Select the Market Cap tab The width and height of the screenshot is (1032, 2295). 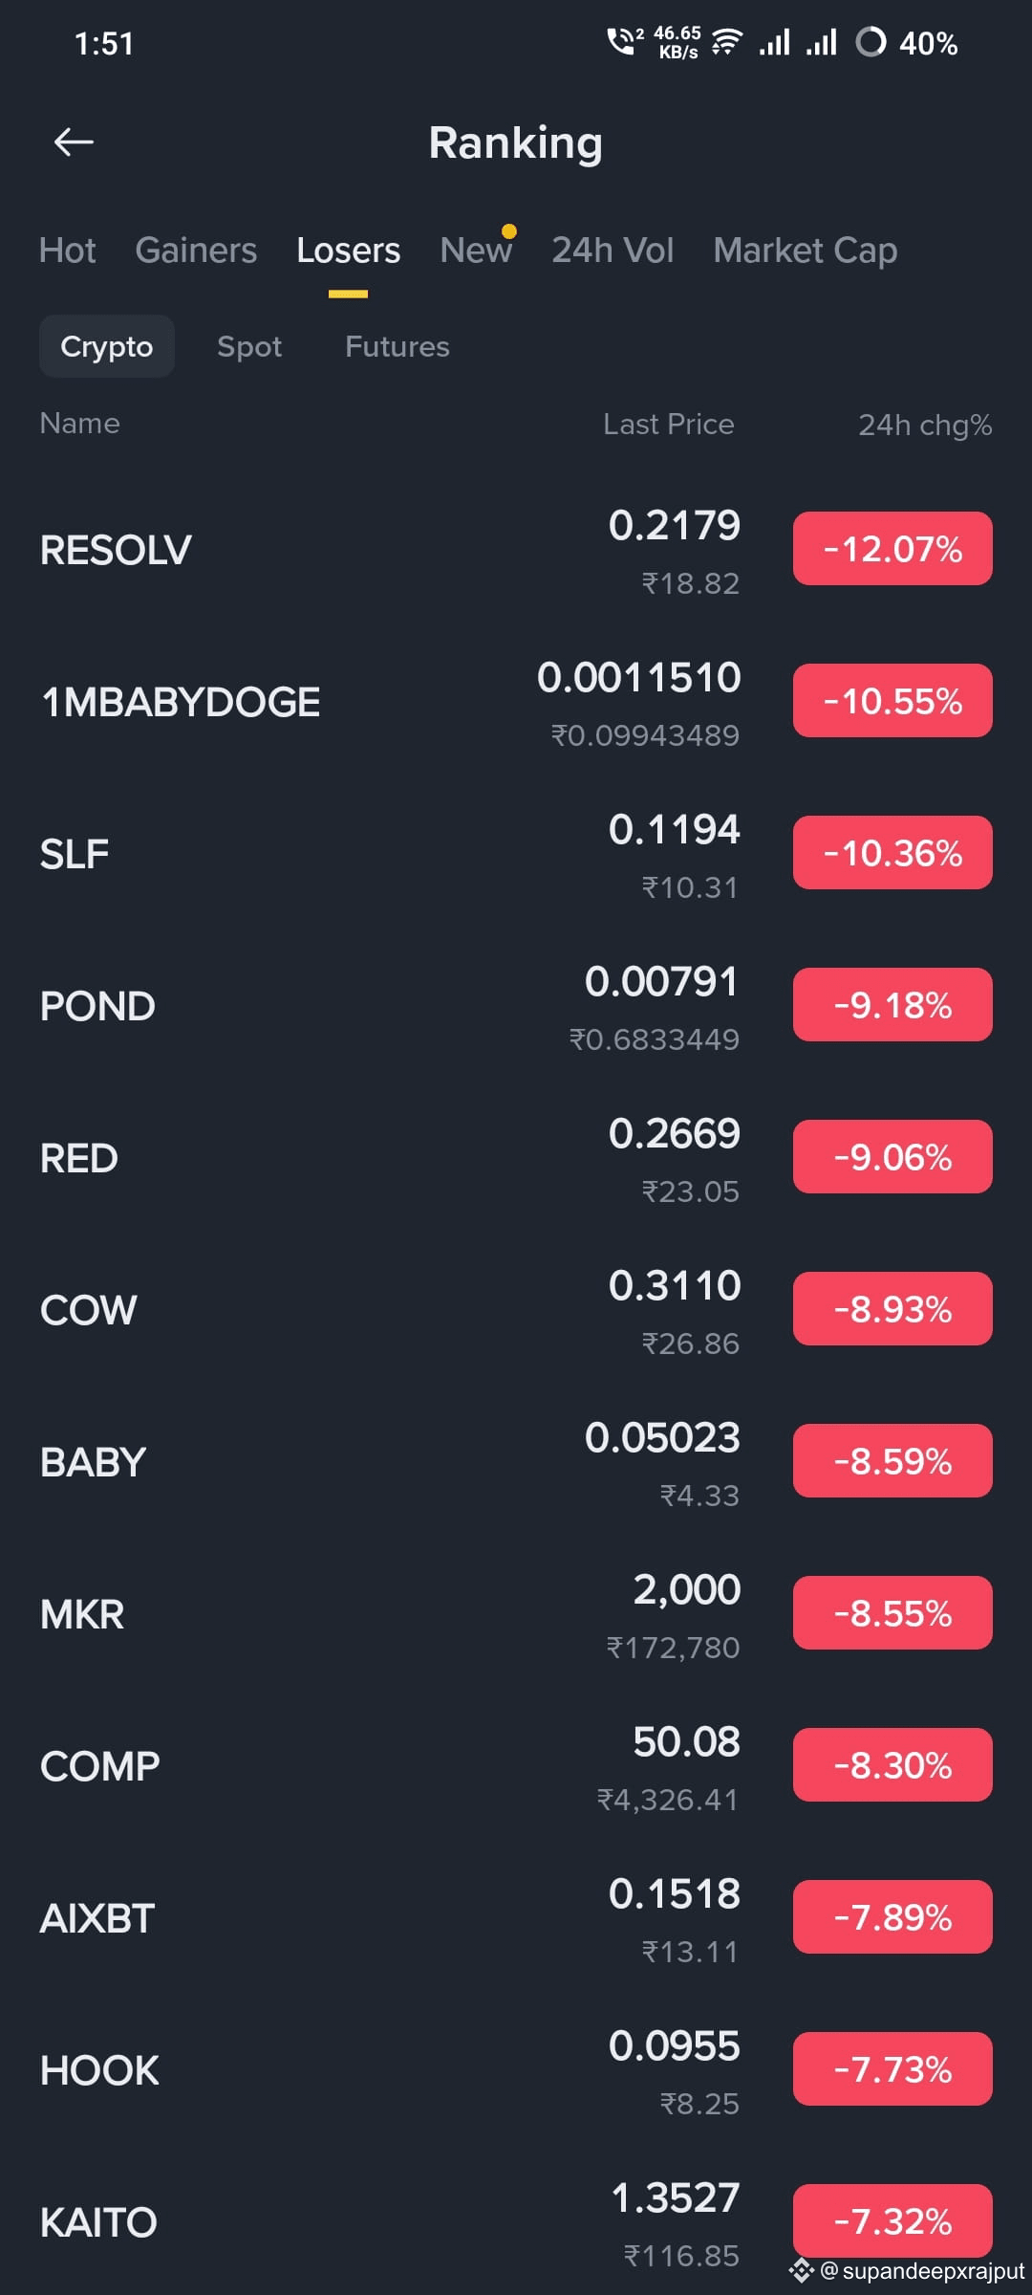click(806, 251)
